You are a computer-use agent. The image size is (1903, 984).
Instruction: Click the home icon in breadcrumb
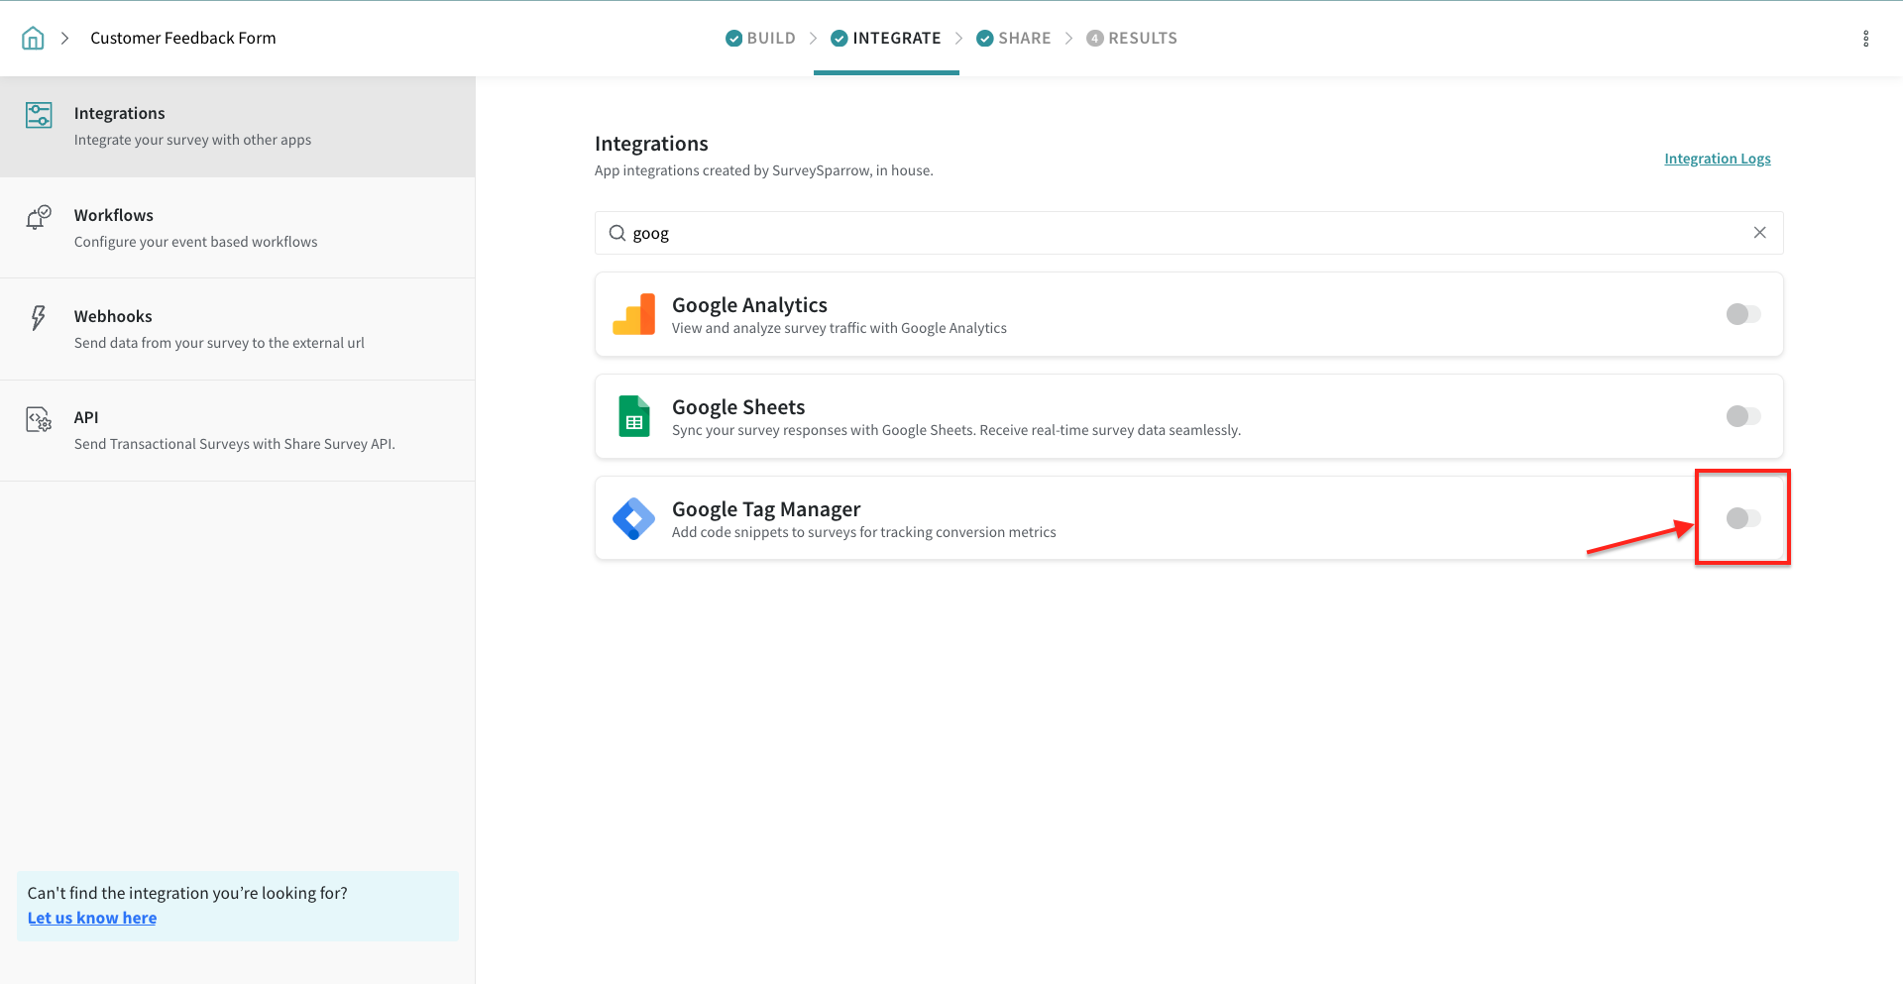pos(33,39)
